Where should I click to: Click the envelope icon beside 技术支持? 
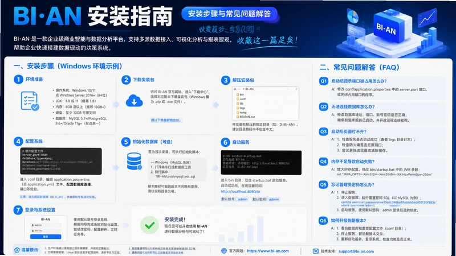click(x=316, y=251)
